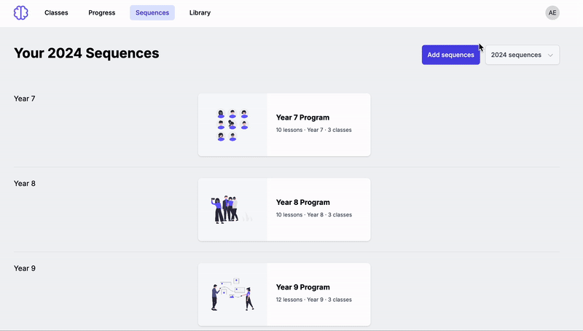Switch to the Progress tab
The image size is (583, 331).
[x=102, y=12]
